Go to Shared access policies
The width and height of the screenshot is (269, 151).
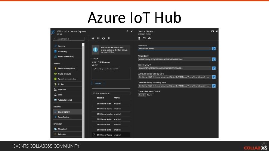pos(67,69)
